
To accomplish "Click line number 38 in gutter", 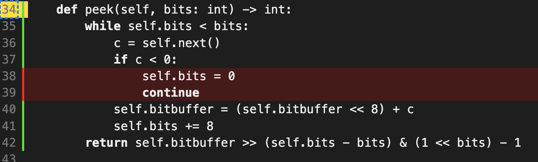I will pos(9,76).
